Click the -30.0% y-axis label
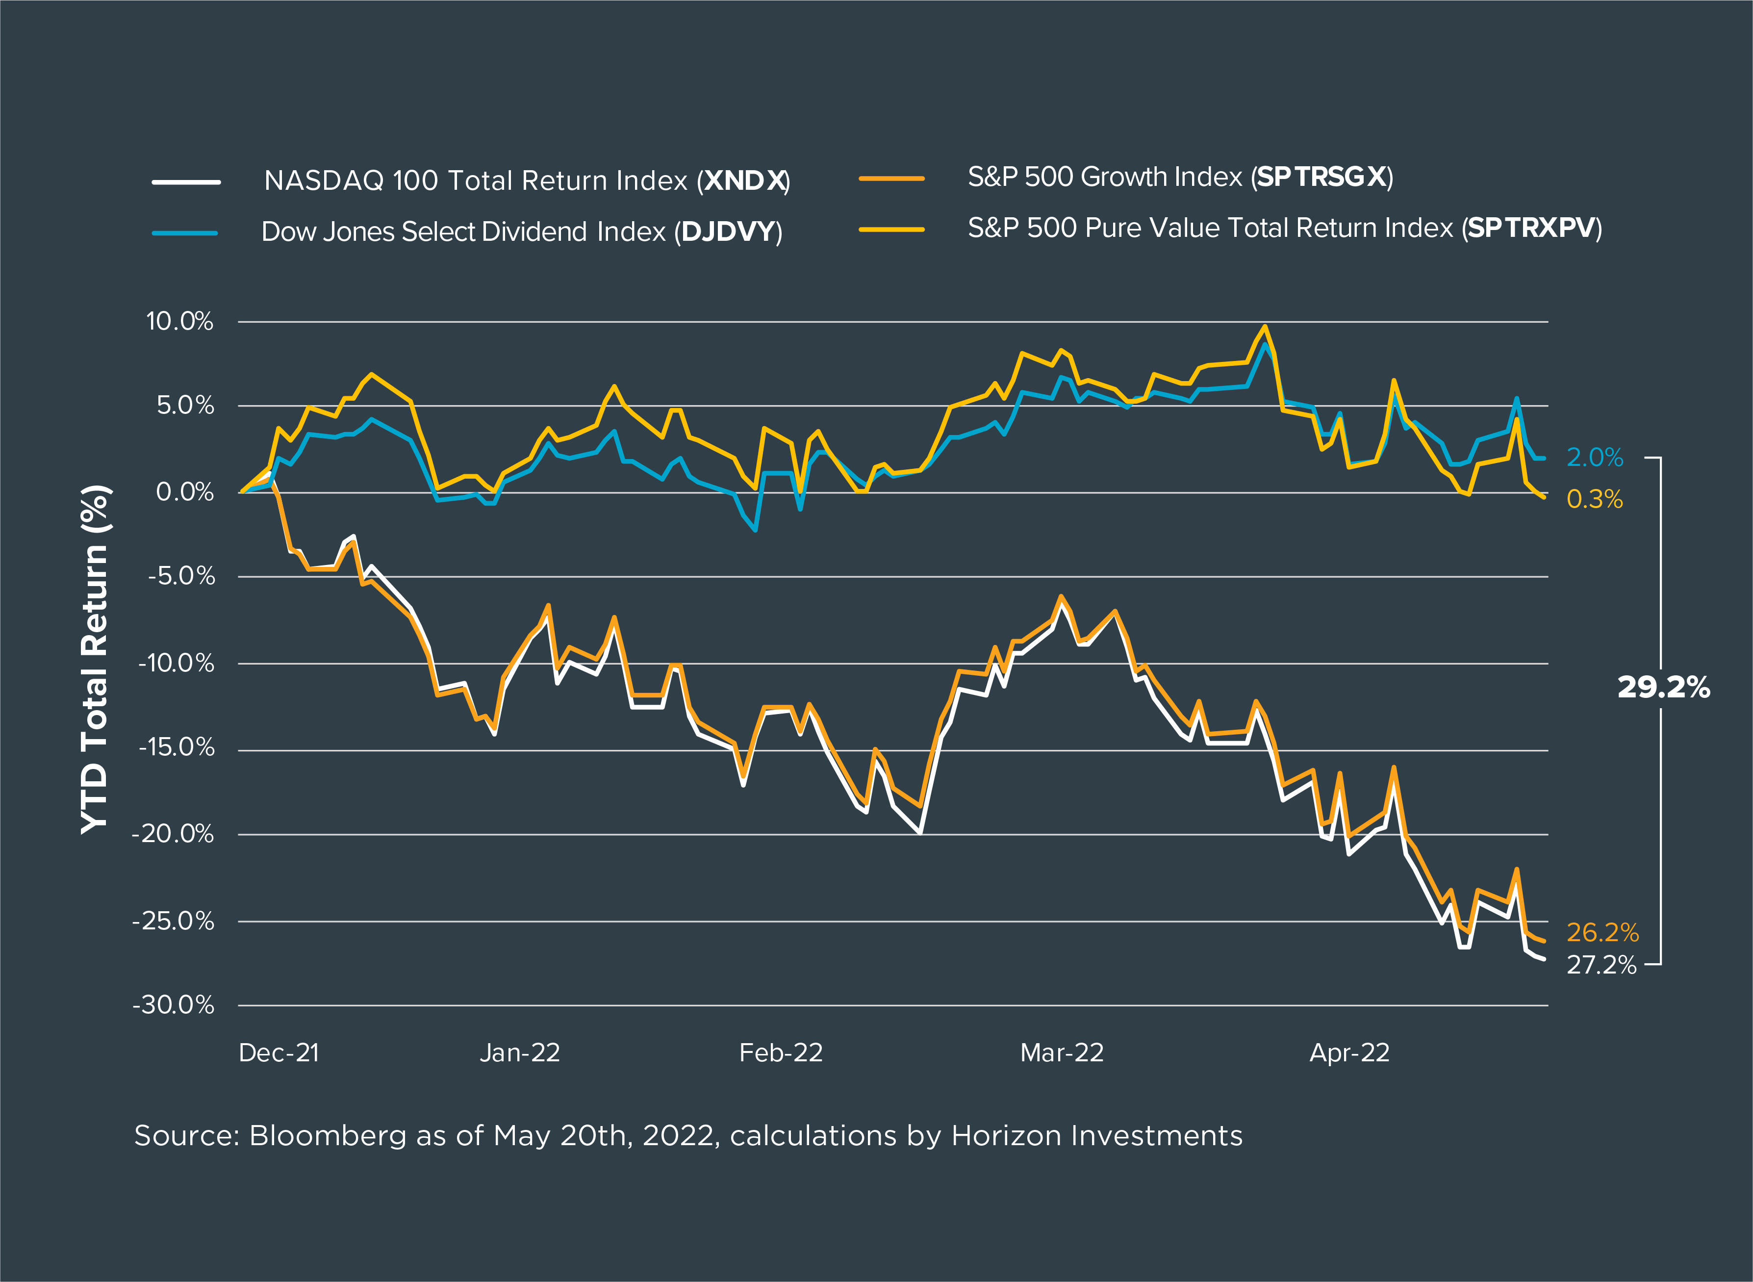Viewport: 1753px width, 1282px height. pos(173,1005)
